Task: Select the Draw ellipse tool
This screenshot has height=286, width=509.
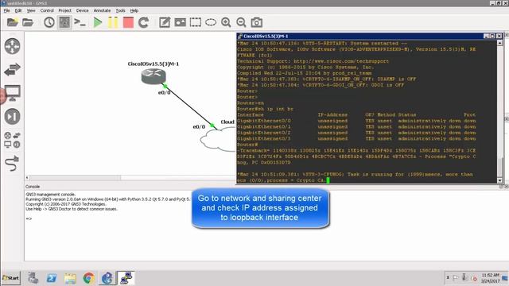Action: tap(211, 22)
